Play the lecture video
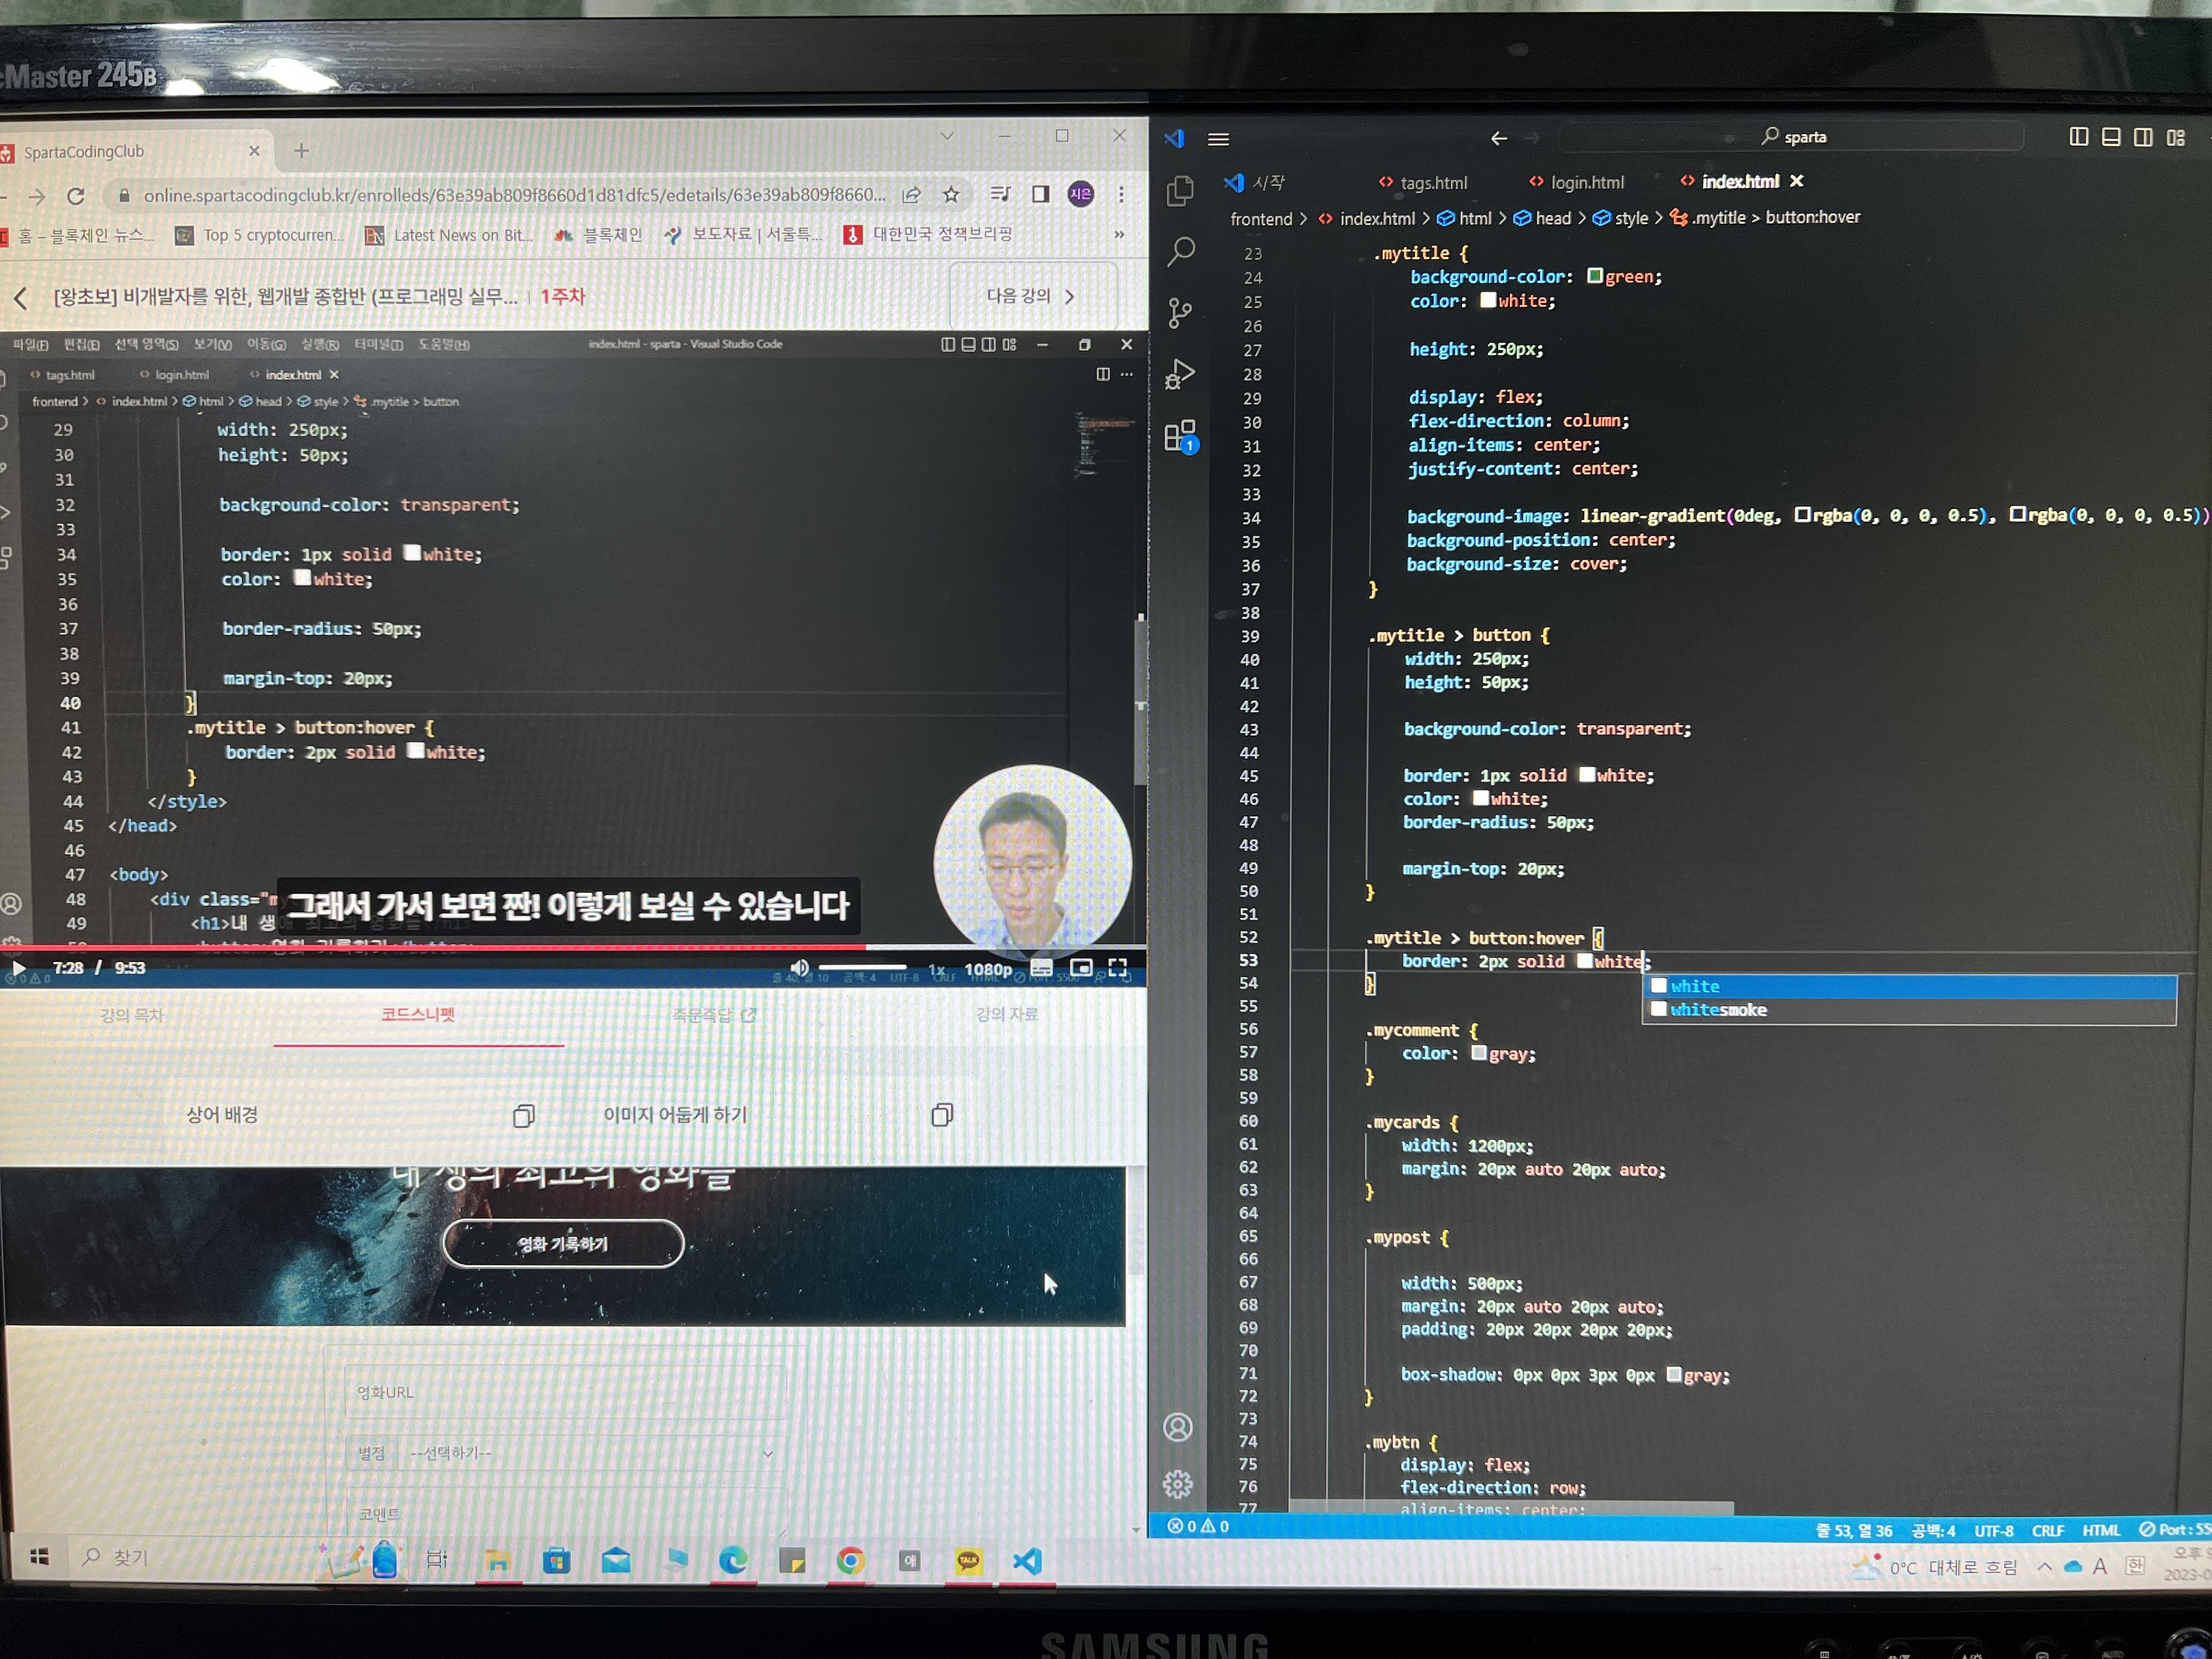The width and height of the screenshot is (2212, 1659). pyautogui.click(x=18, y=968)
